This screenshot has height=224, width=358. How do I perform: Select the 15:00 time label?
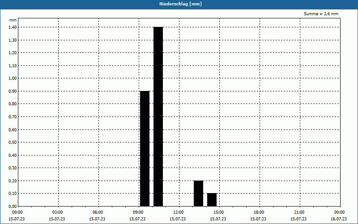point(219,212)
